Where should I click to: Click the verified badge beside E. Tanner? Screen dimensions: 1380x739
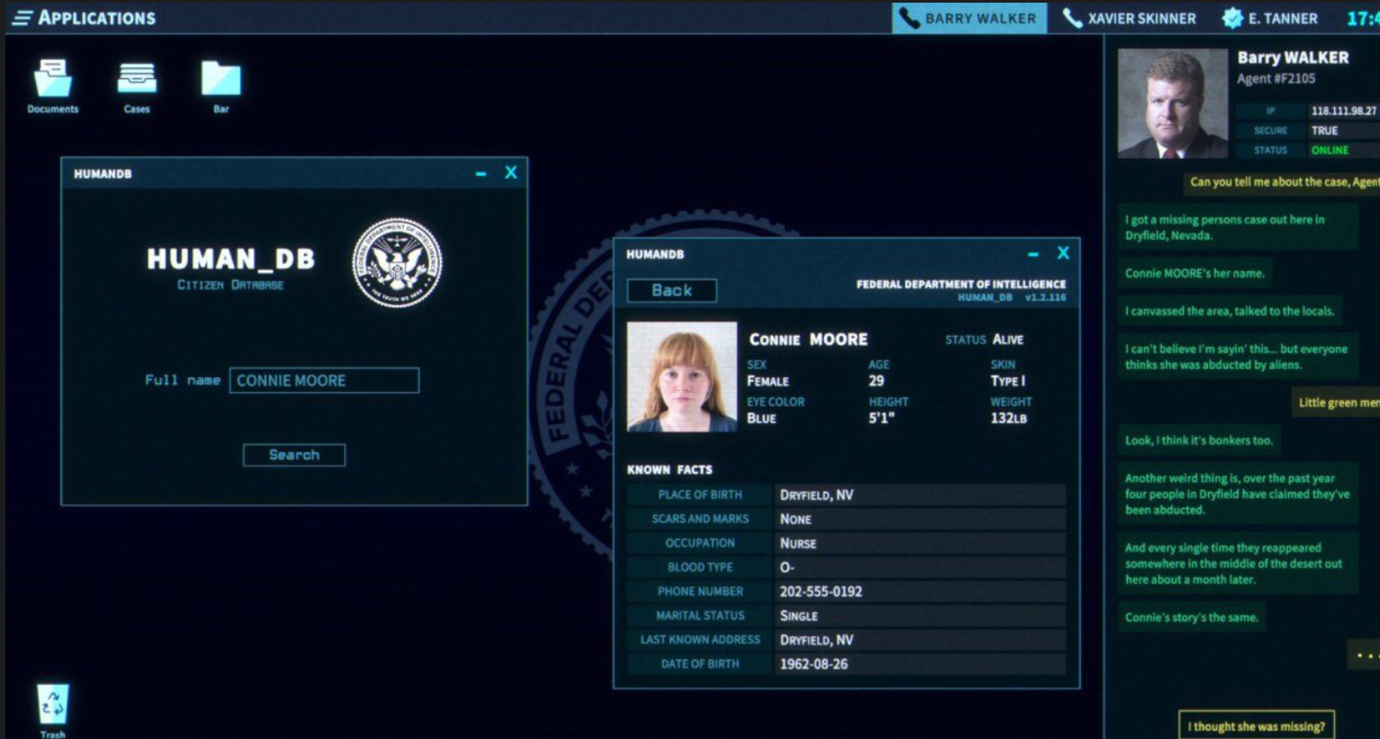[1232, 18]
